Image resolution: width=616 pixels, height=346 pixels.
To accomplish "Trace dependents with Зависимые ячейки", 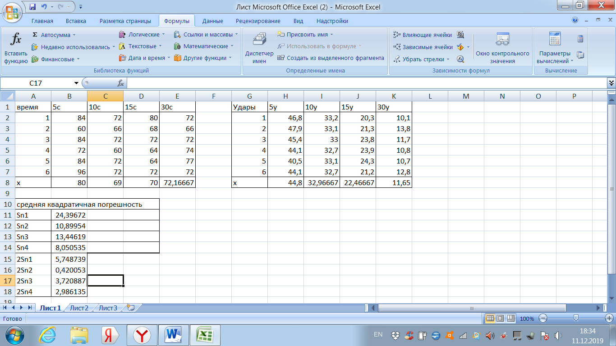I will 423,47.
